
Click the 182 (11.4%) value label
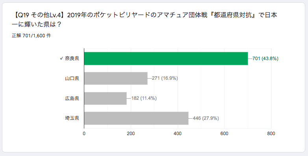tap(144, 98)
